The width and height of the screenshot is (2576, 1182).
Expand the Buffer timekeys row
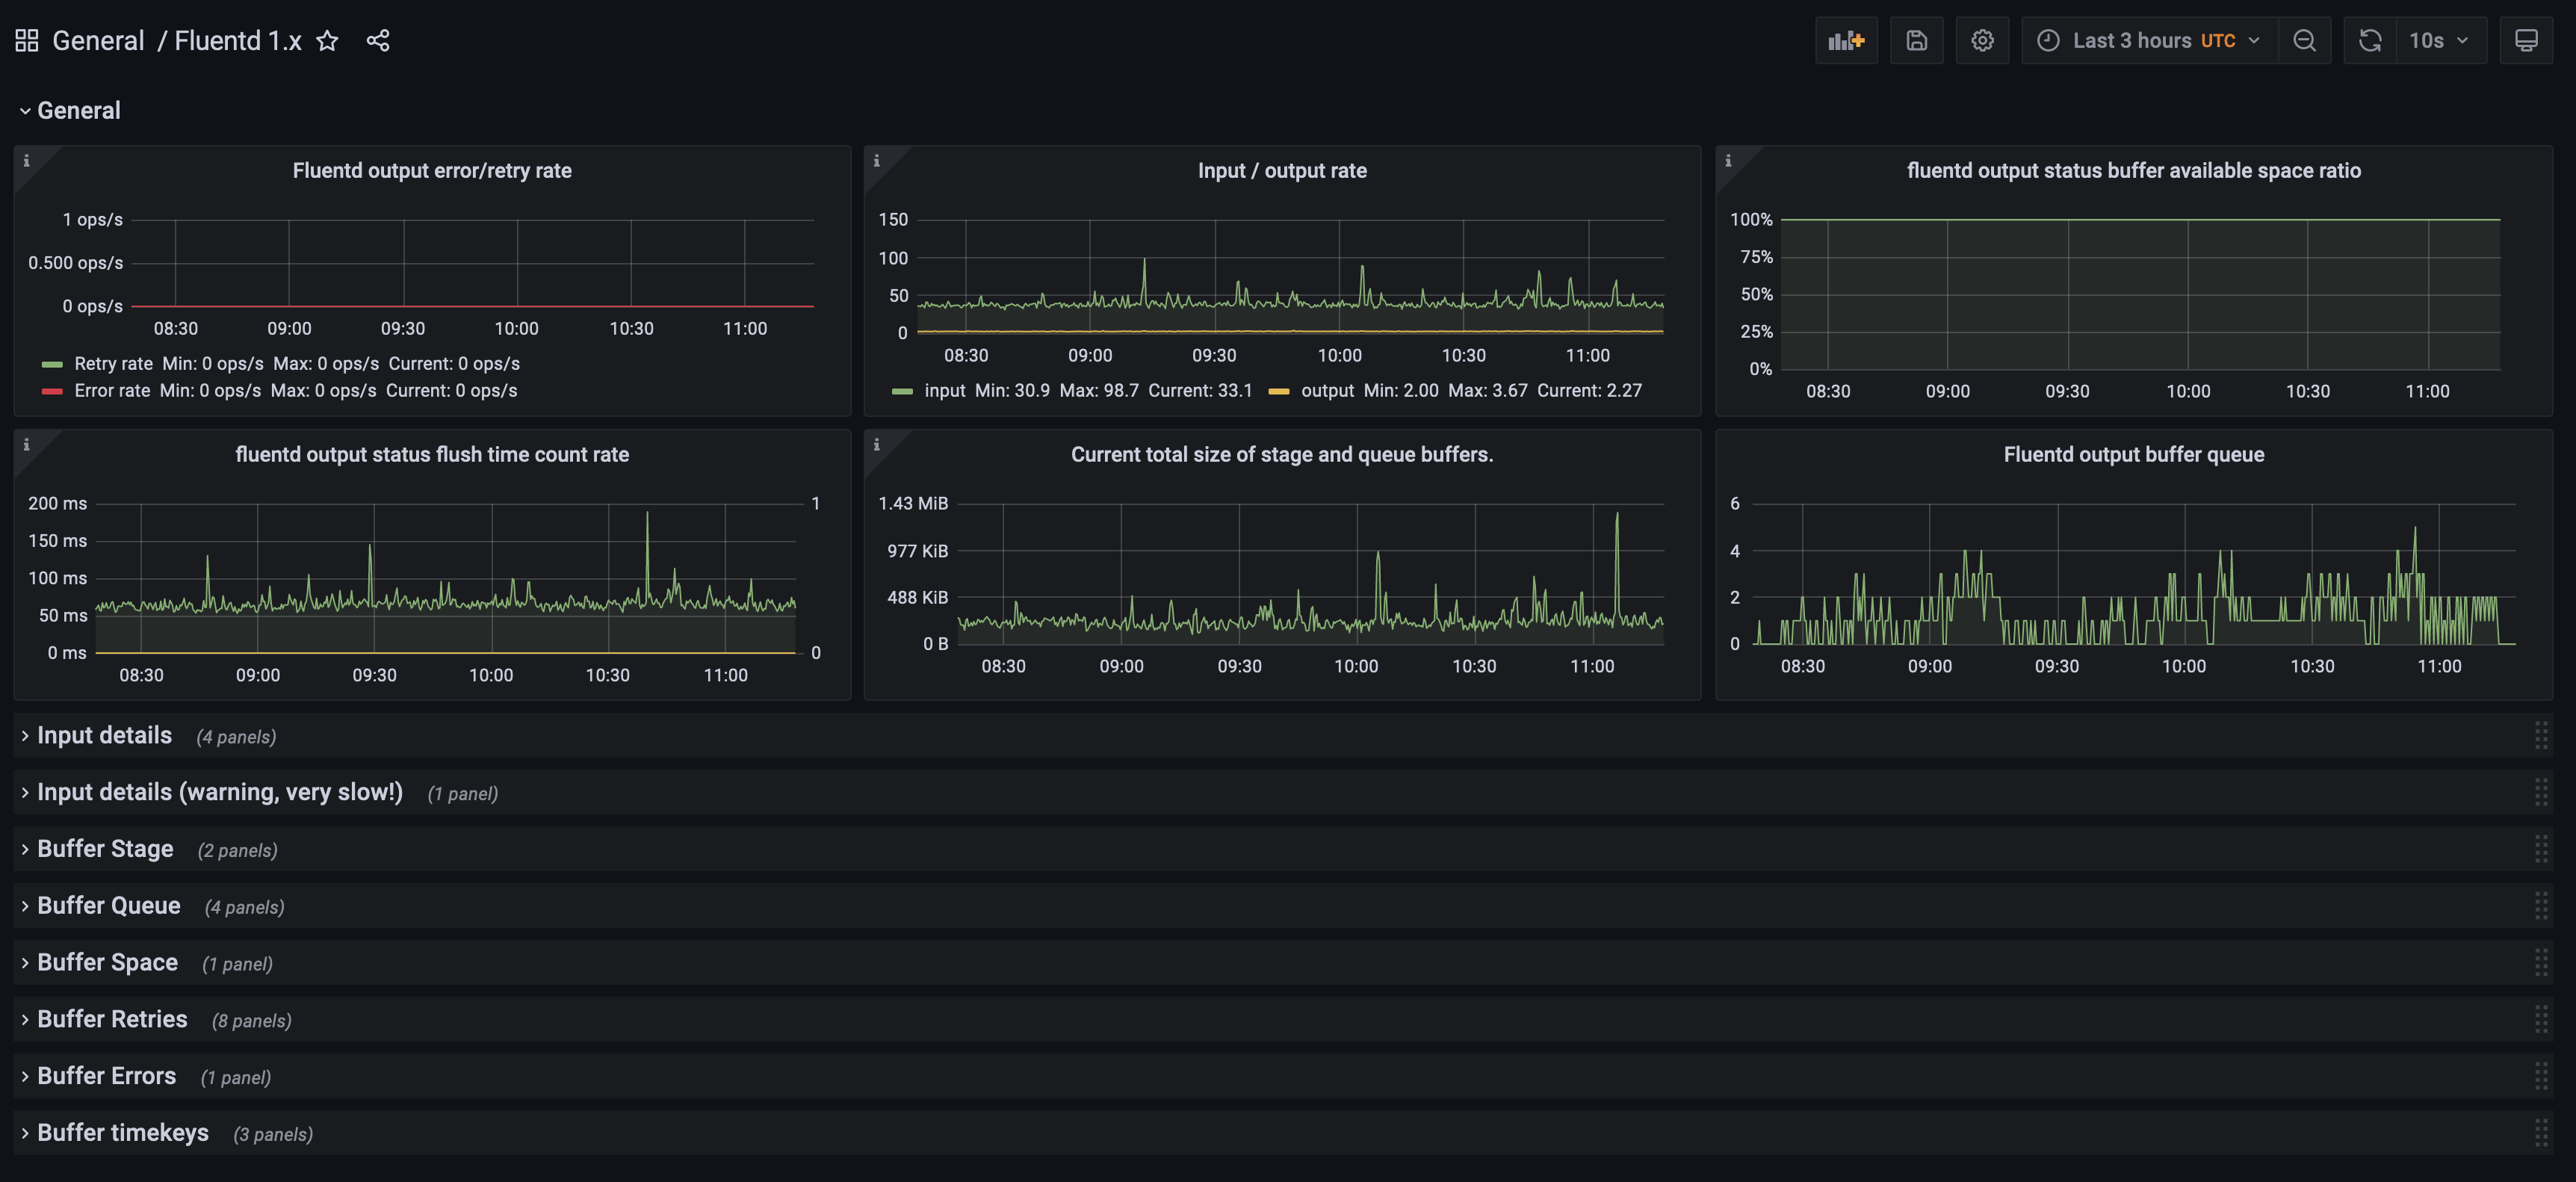(115, 1133)
